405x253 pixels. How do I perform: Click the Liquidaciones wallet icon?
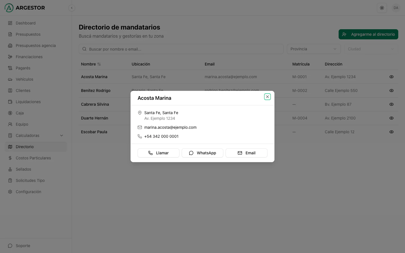coord(10,102)
